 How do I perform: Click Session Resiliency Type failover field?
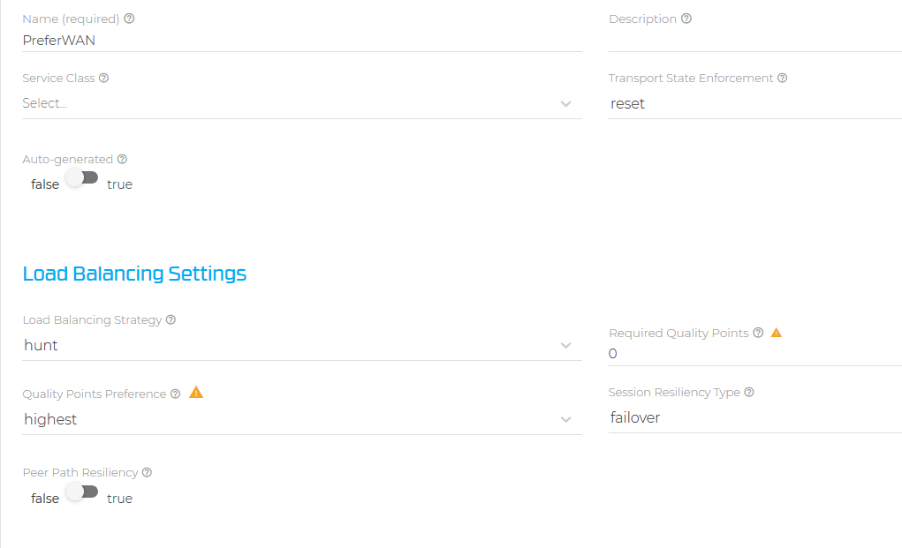pyautogui.click(x=754, y=417)
